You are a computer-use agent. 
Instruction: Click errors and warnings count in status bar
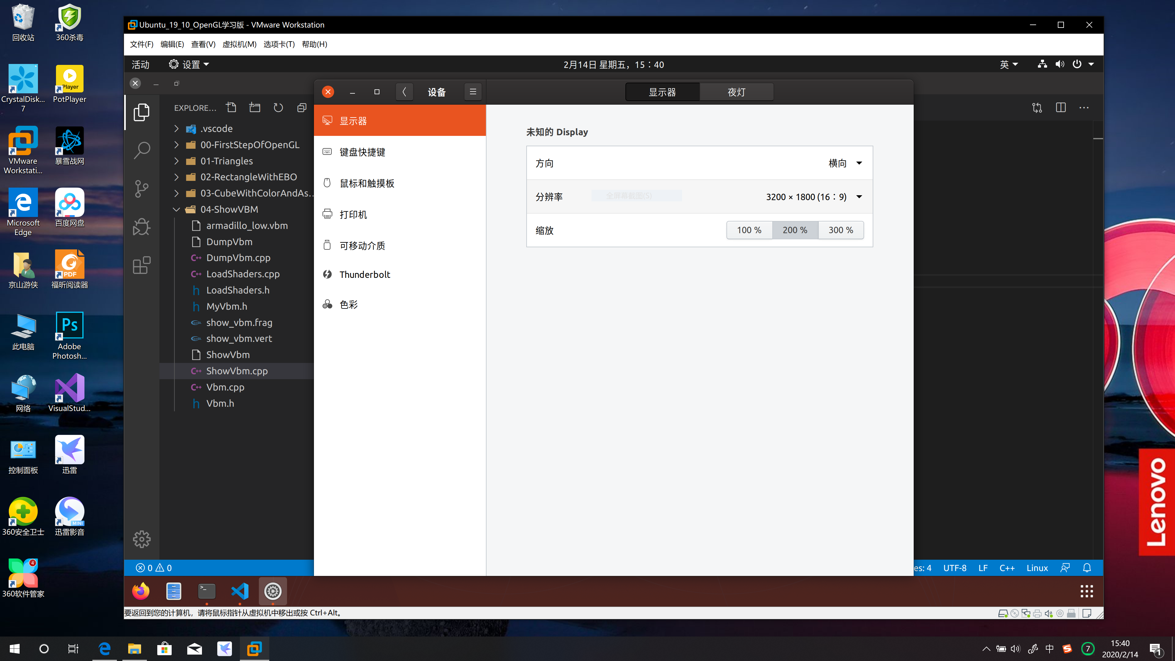click(154, 568)
